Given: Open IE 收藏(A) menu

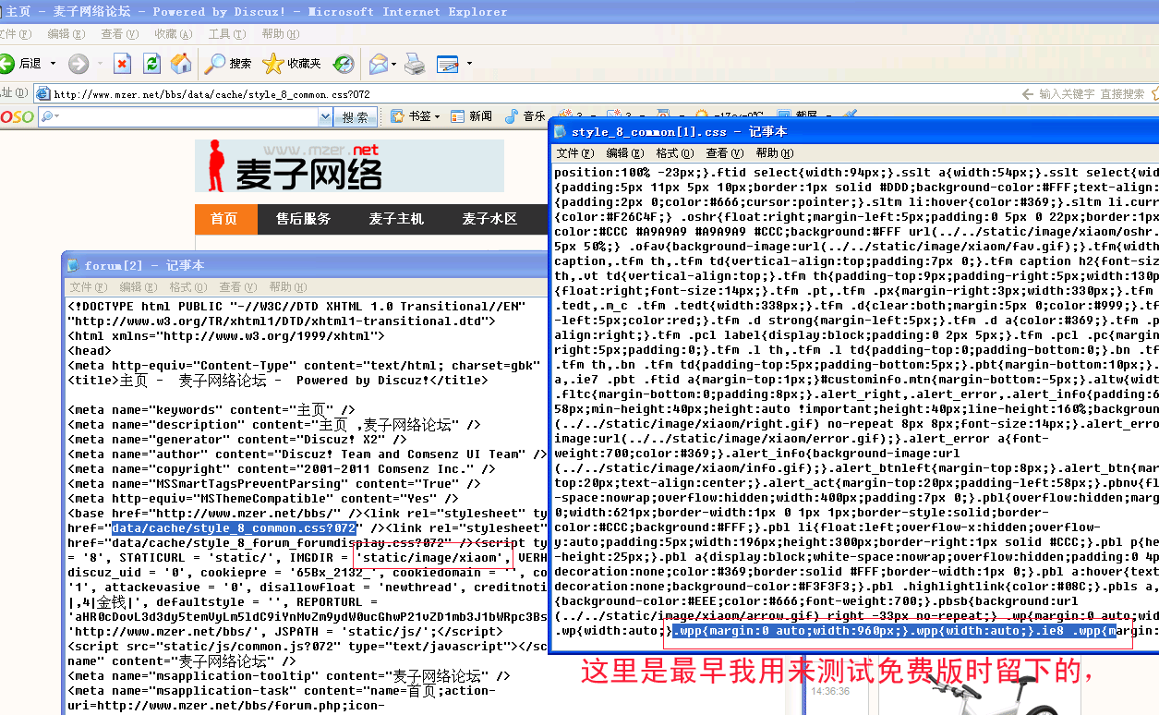Looking at the screenshot, I should (174, 34).
